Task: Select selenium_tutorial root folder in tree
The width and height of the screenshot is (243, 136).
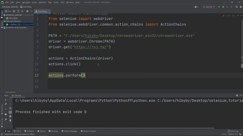Action: [14, 15]
